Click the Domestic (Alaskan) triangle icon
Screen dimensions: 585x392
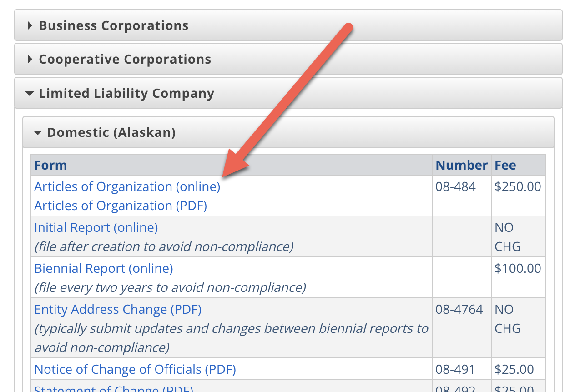[x=38, y=133]
